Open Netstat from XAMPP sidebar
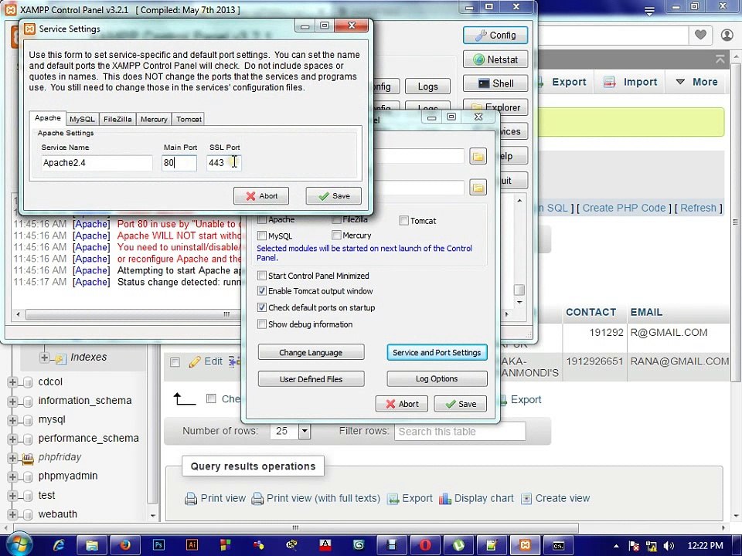 point(495,59)
